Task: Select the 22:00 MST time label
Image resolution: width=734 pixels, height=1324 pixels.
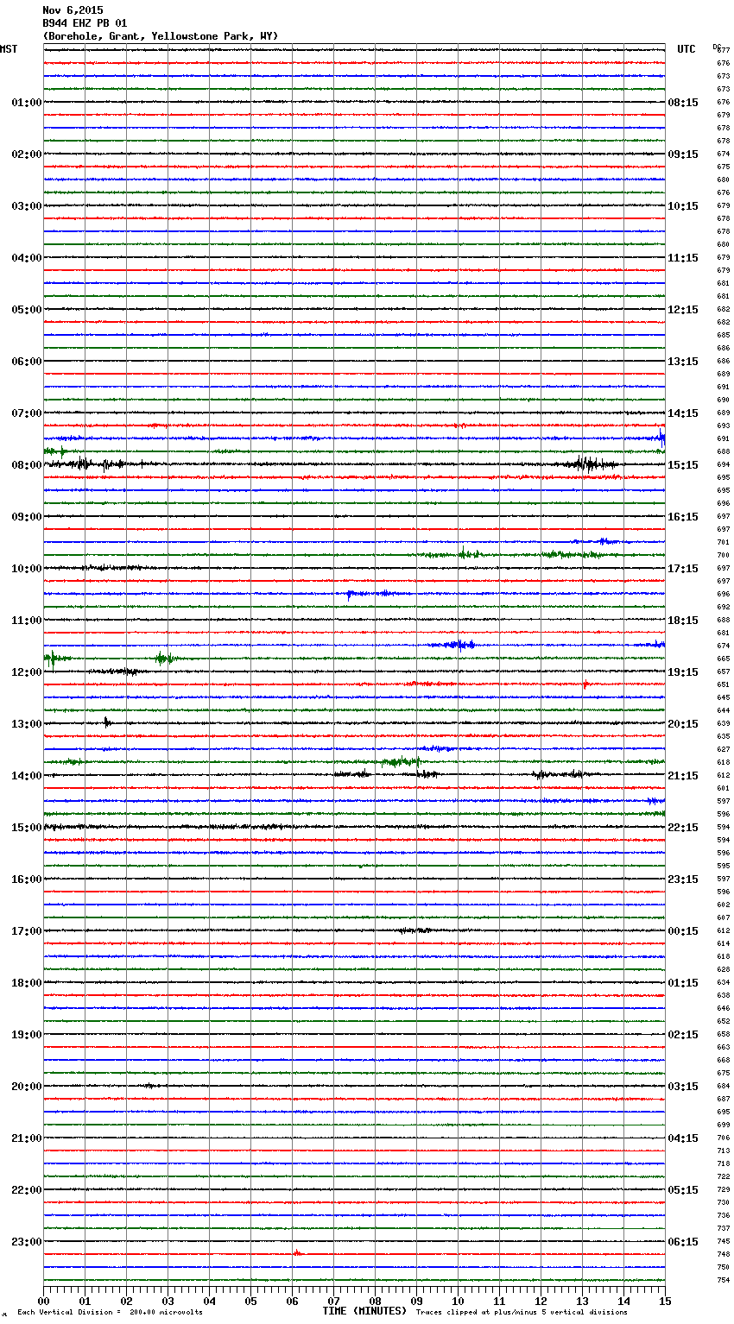Action: [x=27, y=1190]
